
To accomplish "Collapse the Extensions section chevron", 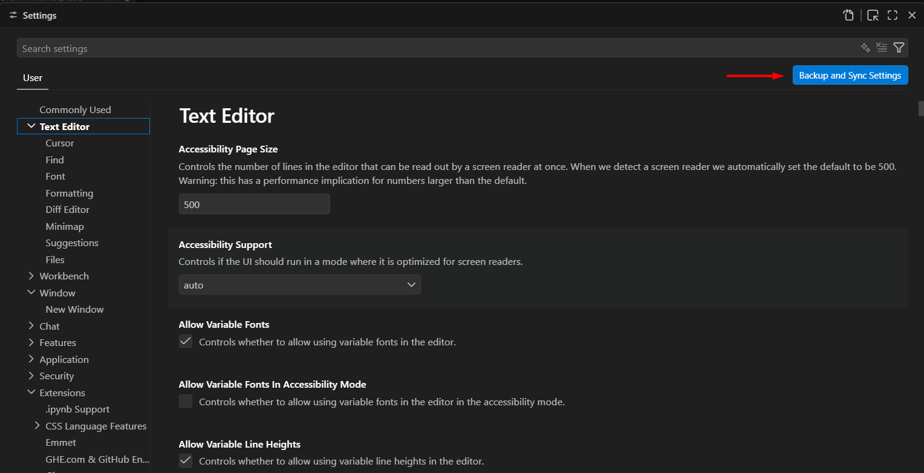I will pos(31,393).
